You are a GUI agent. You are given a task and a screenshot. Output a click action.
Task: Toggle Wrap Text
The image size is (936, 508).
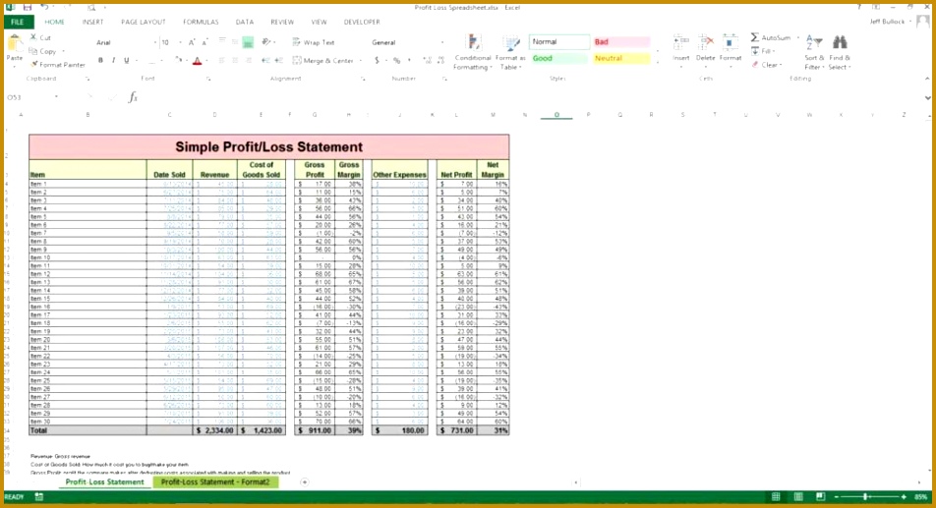(314, 42)
